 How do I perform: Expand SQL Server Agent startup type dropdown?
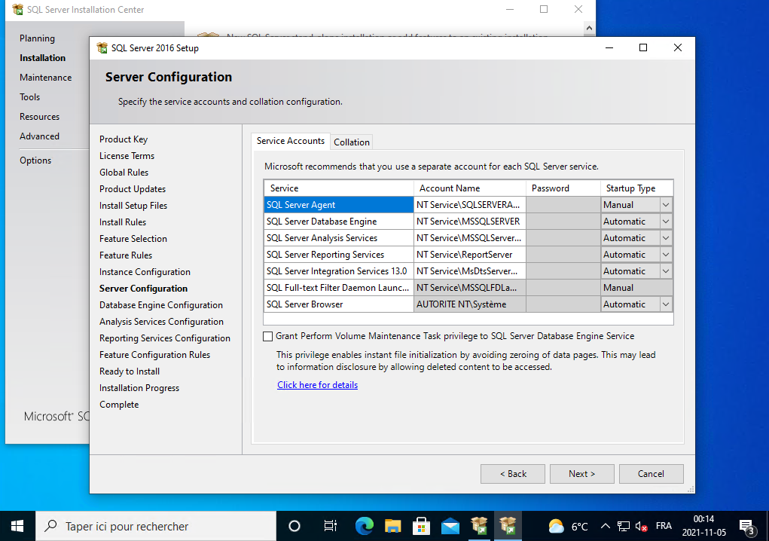(x=665, y=205)
